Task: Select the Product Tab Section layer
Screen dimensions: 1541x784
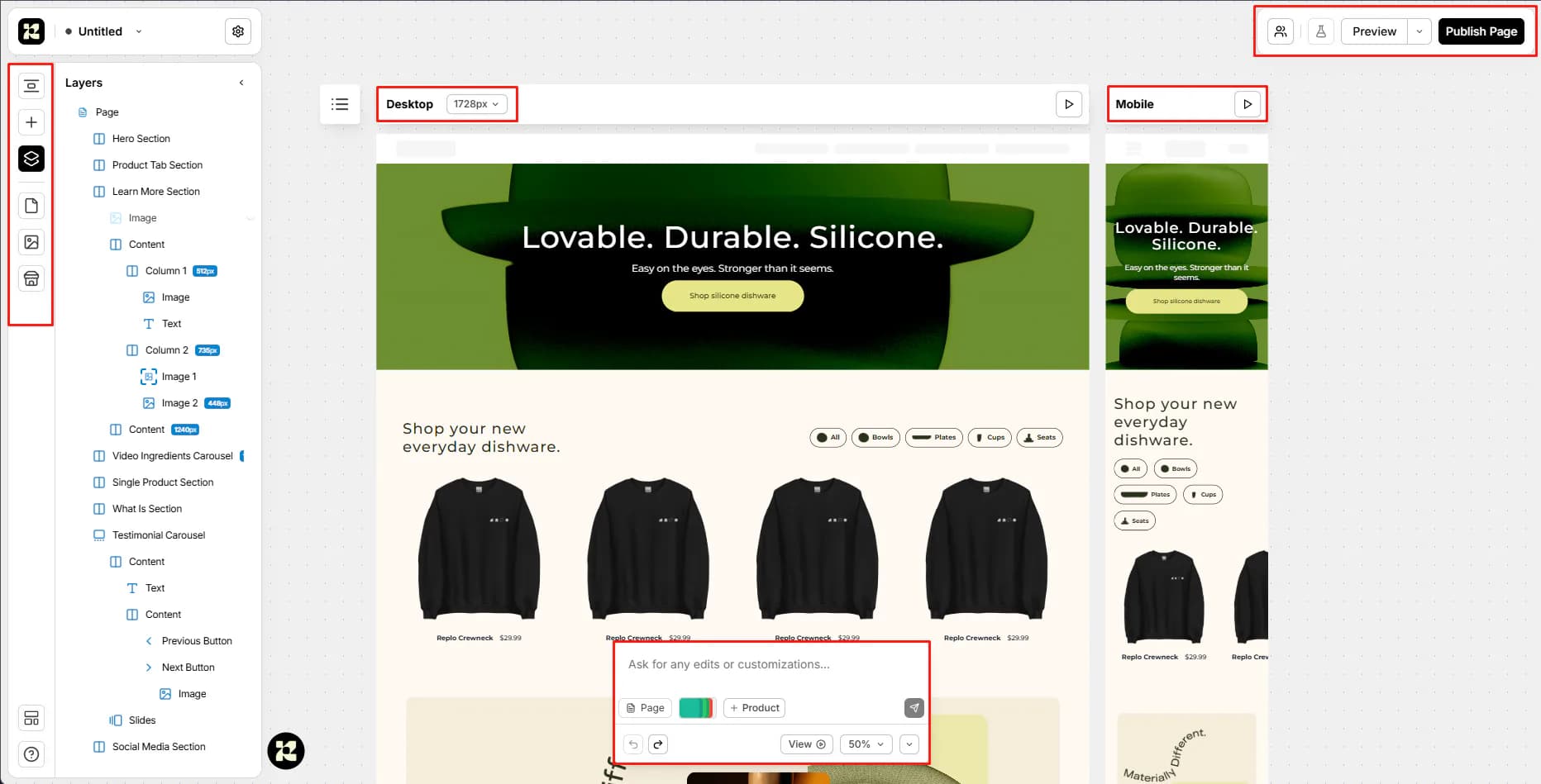Action: (x=157, y=165)
